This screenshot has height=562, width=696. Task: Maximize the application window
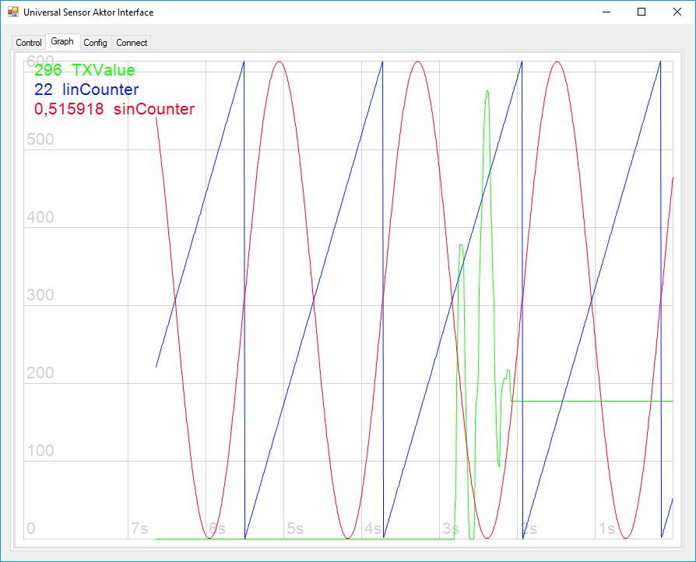pyautogui.click(x=642, y=12)
